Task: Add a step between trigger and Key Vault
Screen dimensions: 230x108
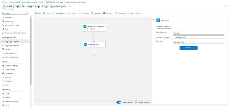Action: click(x=94, y=37)
